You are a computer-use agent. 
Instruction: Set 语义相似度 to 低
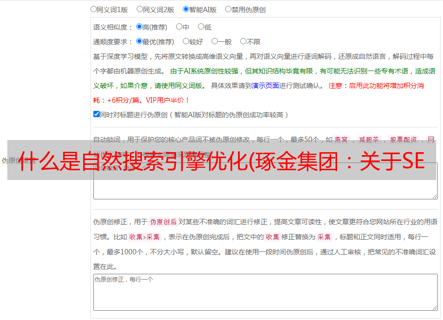click(x=200, y=27)
